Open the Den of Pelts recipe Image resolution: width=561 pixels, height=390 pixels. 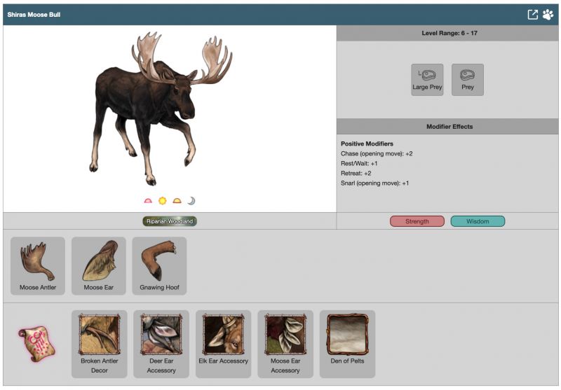click(x=347, y=344)
